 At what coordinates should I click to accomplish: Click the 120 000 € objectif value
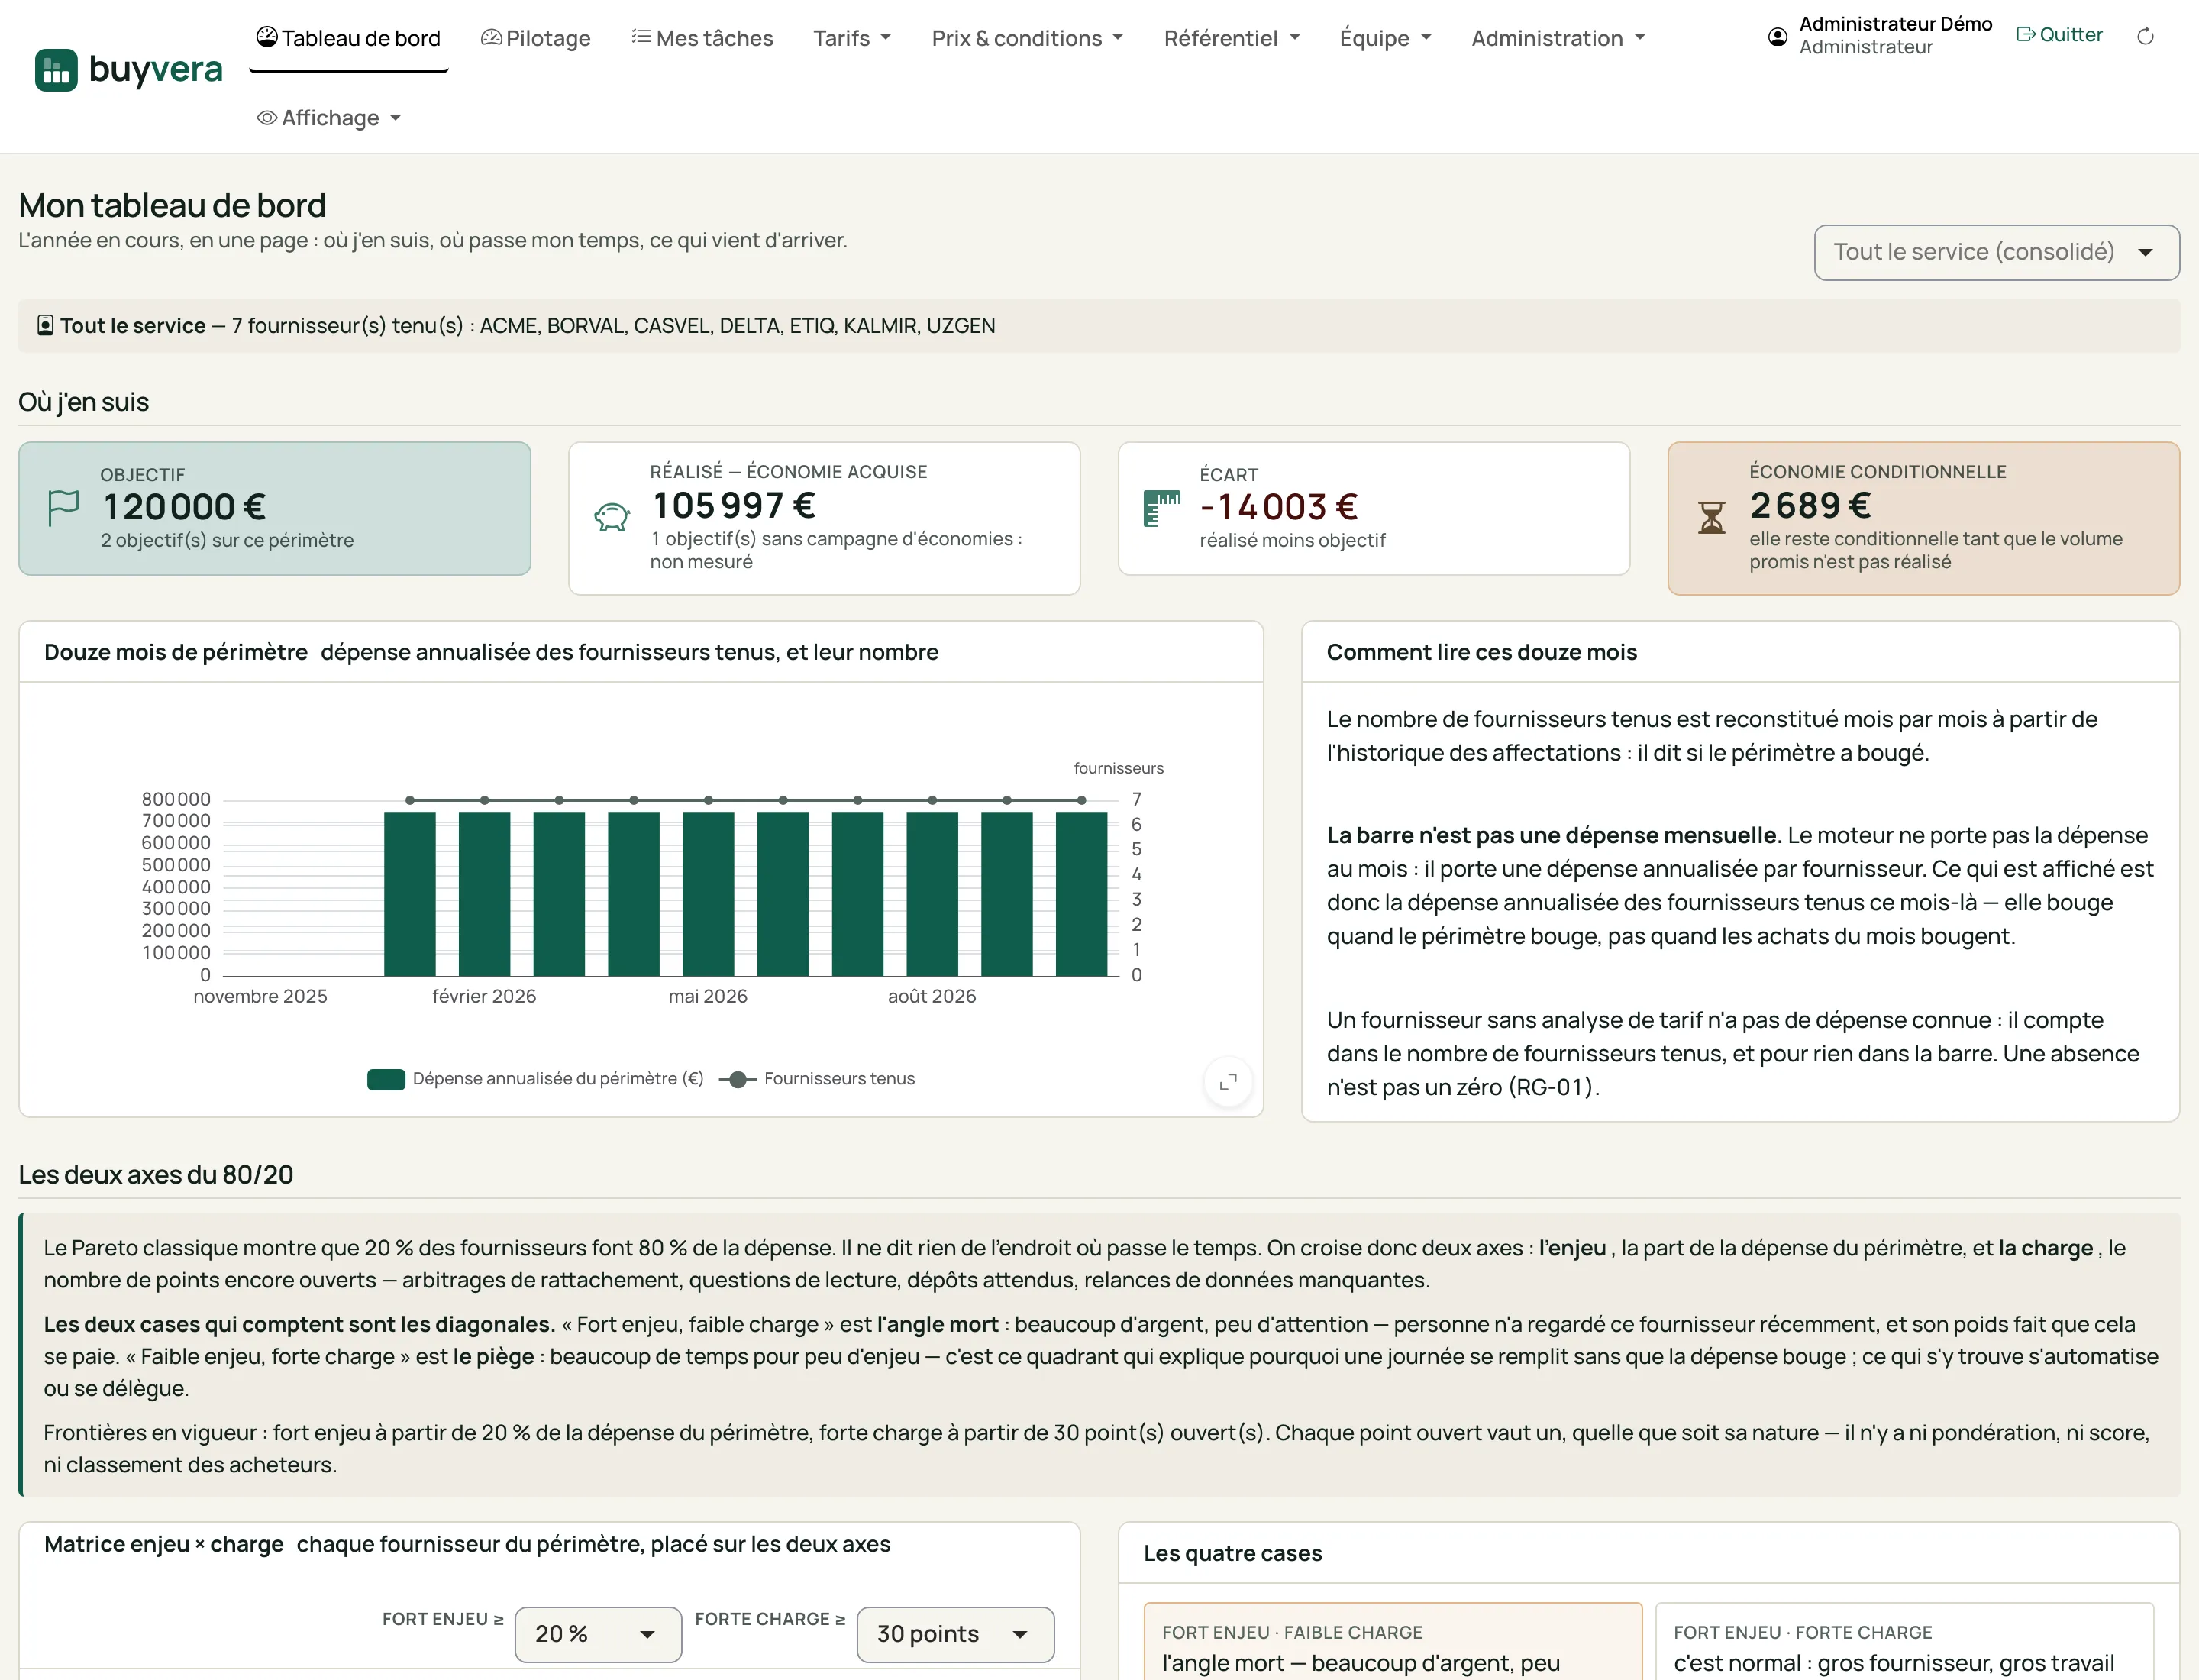(184, 507)
